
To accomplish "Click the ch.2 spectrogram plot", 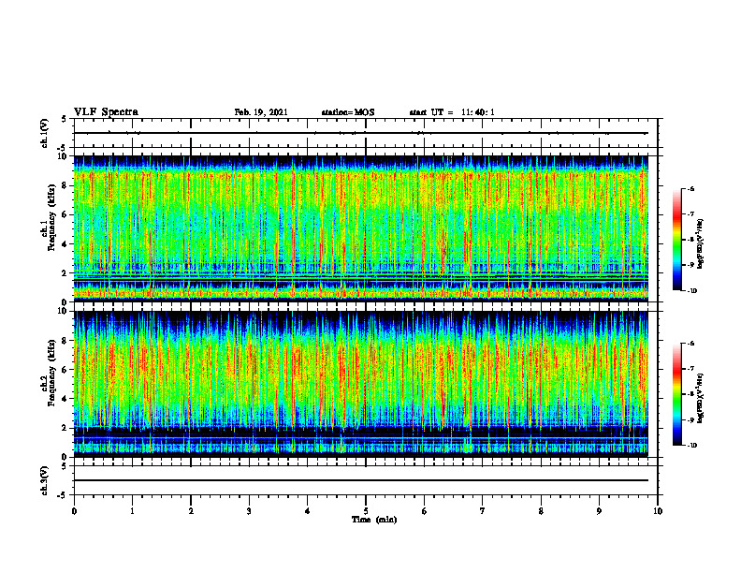I will 361,384.
